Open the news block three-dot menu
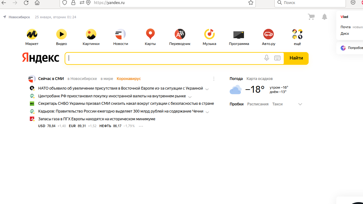 (x=214, y=79)
